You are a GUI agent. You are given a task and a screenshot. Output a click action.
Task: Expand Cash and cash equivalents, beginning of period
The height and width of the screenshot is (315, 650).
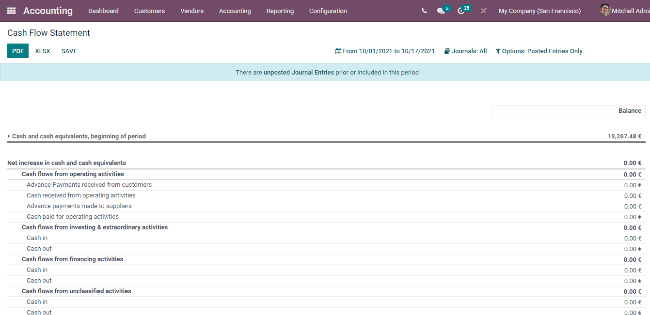[8, 136]
